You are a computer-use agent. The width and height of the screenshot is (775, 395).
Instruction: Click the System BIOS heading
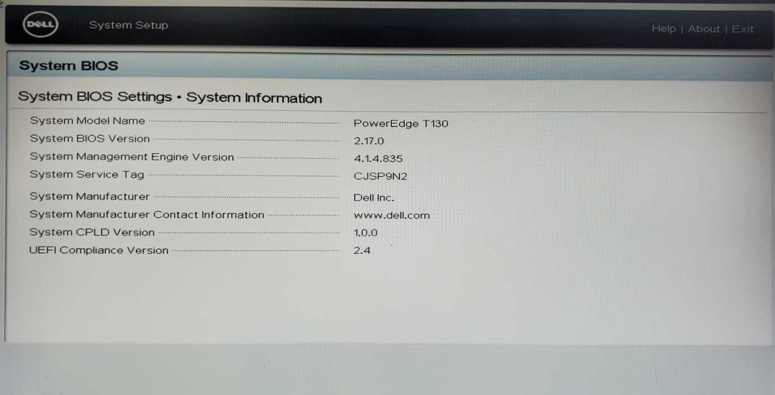pyautogui.click(x=68, y=65)
